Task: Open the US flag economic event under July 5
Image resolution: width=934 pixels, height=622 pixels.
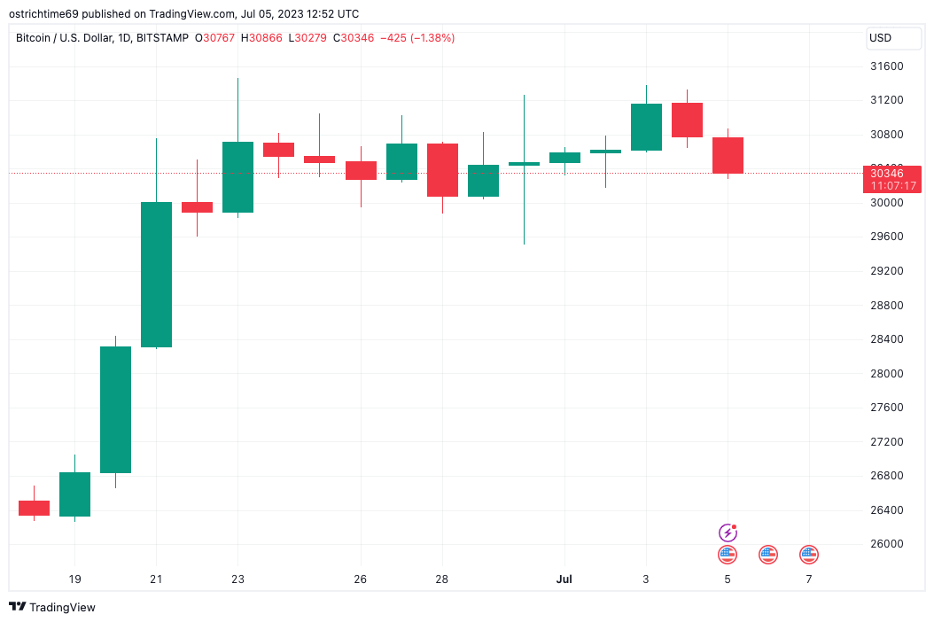Action: (728, 555)
